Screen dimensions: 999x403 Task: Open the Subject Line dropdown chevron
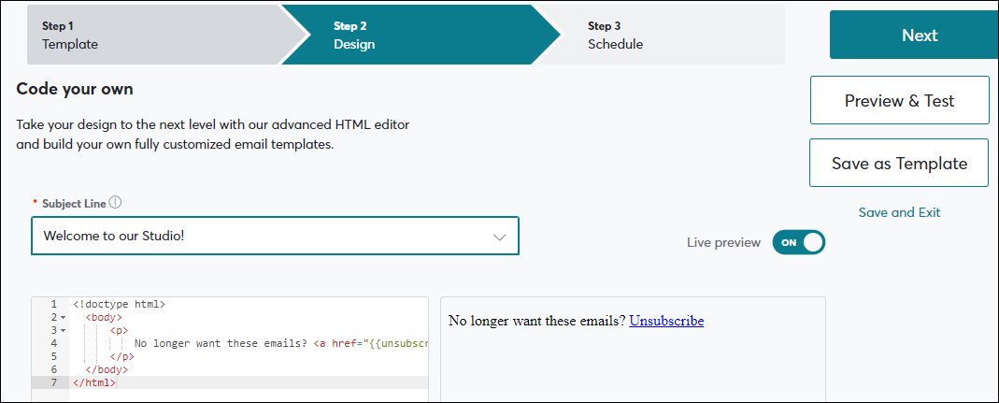[x=499, y=237]
